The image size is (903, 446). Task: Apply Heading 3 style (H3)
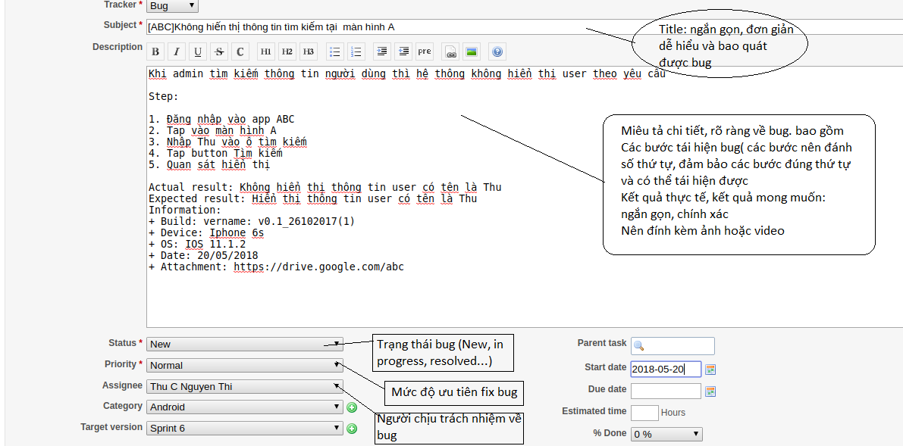[x=308, y=51]
